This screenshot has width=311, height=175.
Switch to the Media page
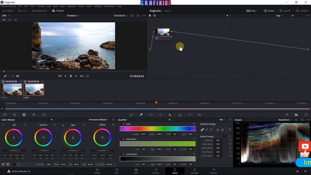point(97,171)
